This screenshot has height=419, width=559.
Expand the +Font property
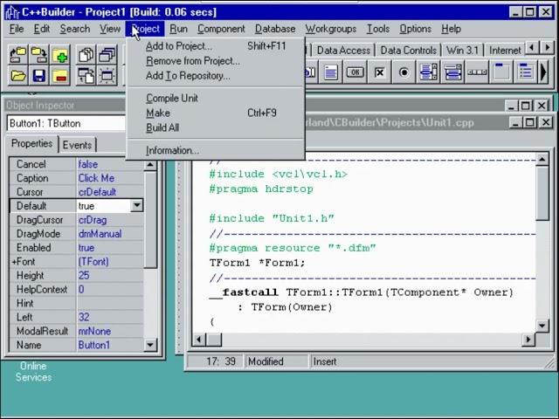(x=14, y=262)
